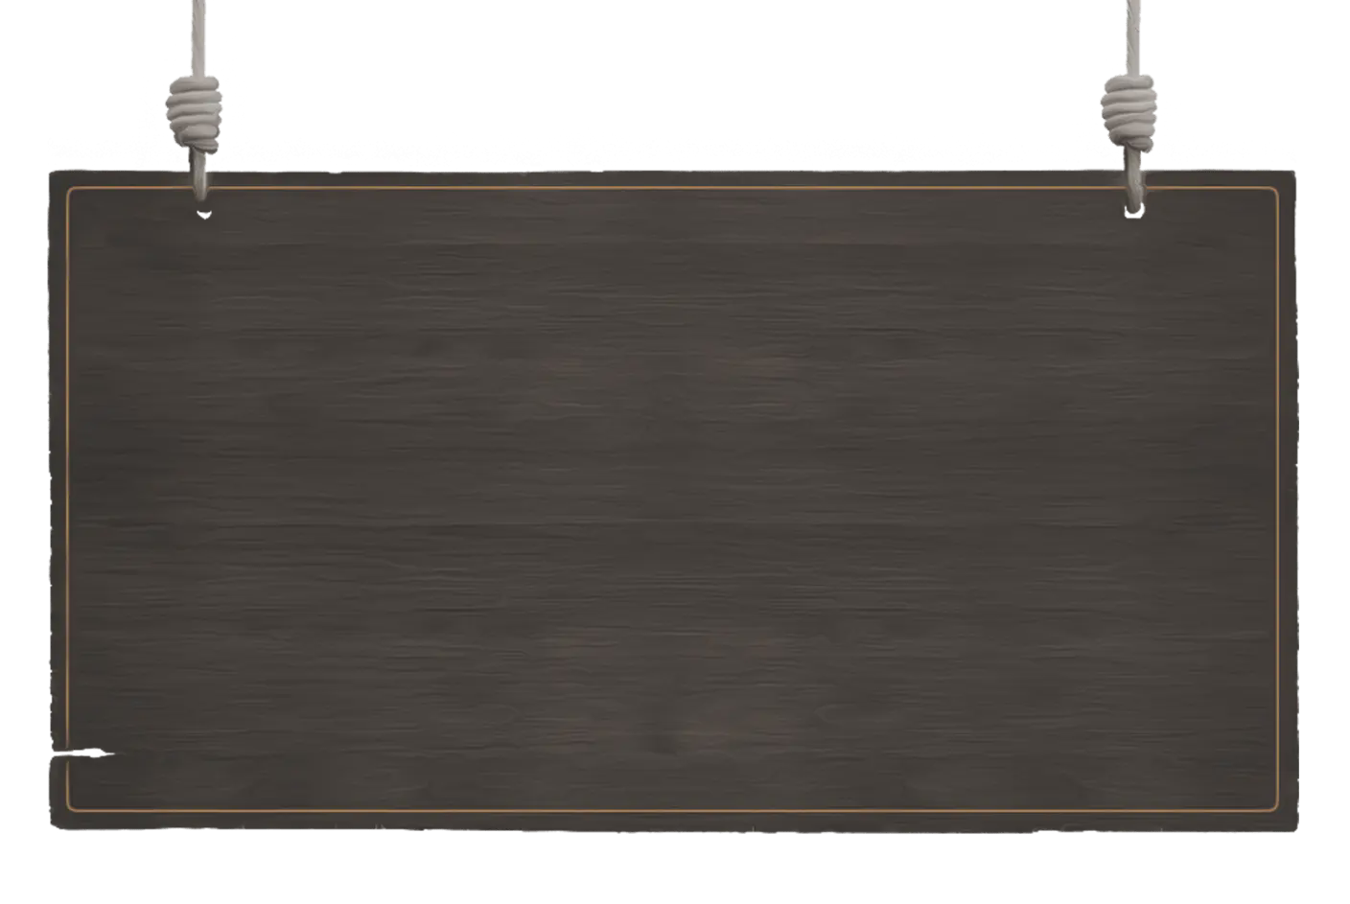The width and height of the screenshot is (1350, 904).
Task: Click the crack on the board's left edge
Action: [77, 754]
